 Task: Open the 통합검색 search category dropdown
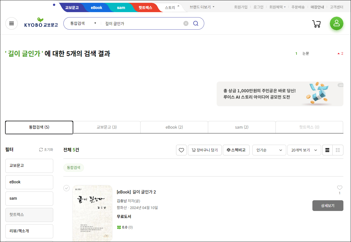point(83,23)
